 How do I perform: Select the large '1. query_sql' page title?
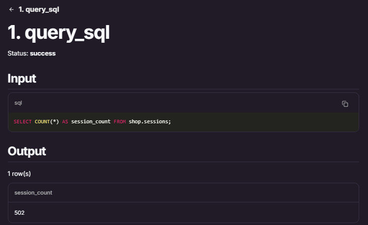[59, 33]
